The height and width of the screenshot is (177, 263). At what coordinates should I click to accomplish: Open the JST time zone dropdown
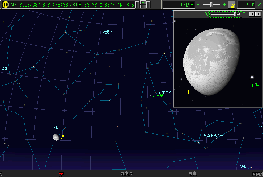coord(80,5)
